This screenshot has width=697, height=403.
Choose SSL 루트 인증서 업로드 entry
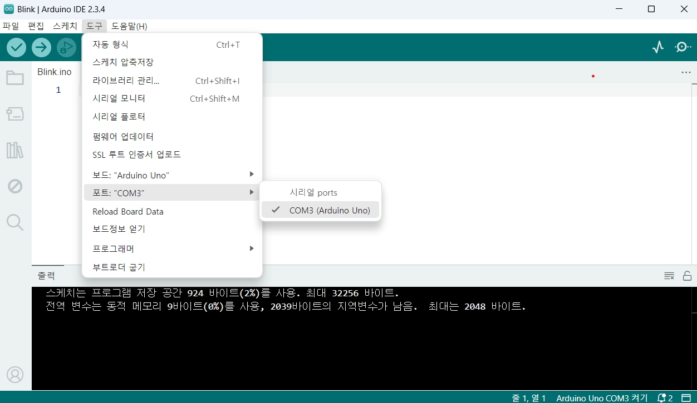click(172, 155)
